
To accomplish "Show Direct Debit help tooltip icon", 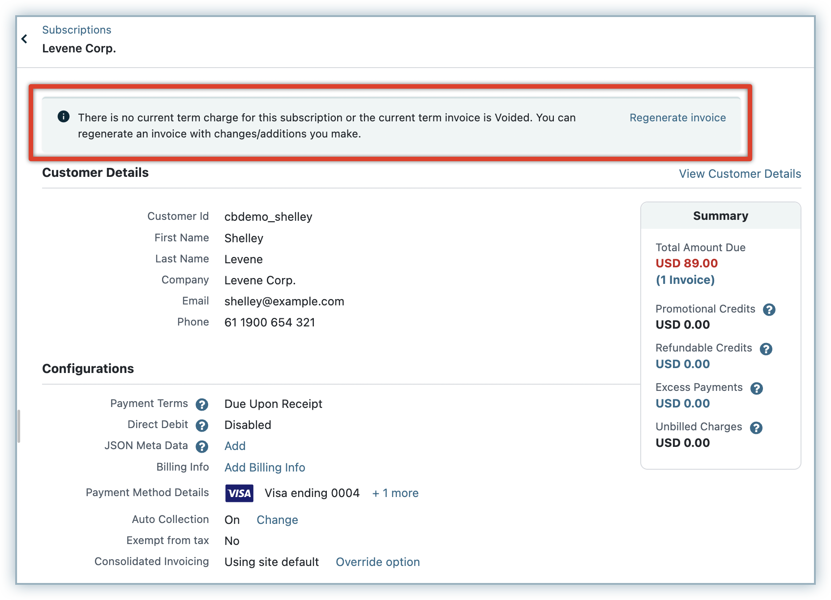I will 202,425.
